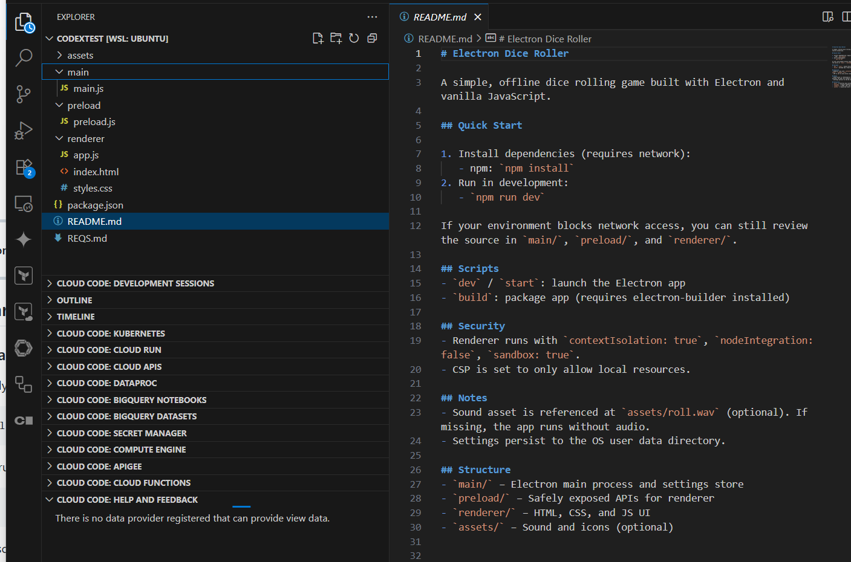Screen dimensions: 851x562
Task: Collapse the CODEXTEST workspace root
Action: [112, 38]
